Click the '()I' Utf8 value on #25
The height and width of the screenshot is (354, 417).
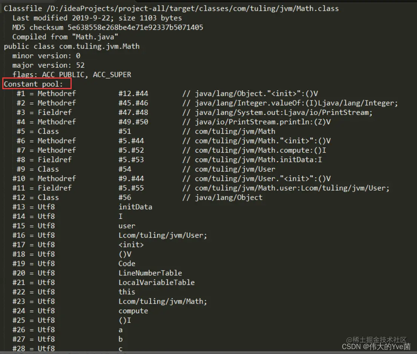pos(125,320)
